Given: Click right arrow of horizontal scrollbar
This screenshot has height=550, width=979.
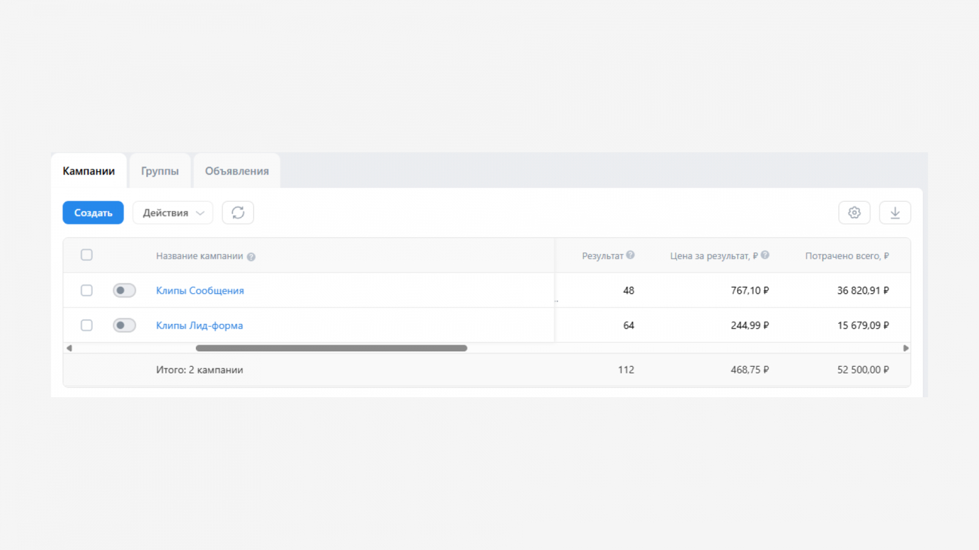Looking at the screenshot, I should coord(906,348).
